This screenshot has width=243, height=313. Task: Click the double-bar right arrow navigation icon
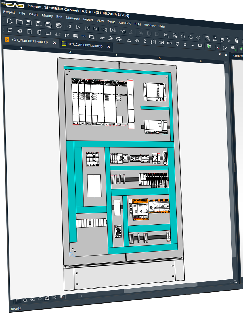113,30
